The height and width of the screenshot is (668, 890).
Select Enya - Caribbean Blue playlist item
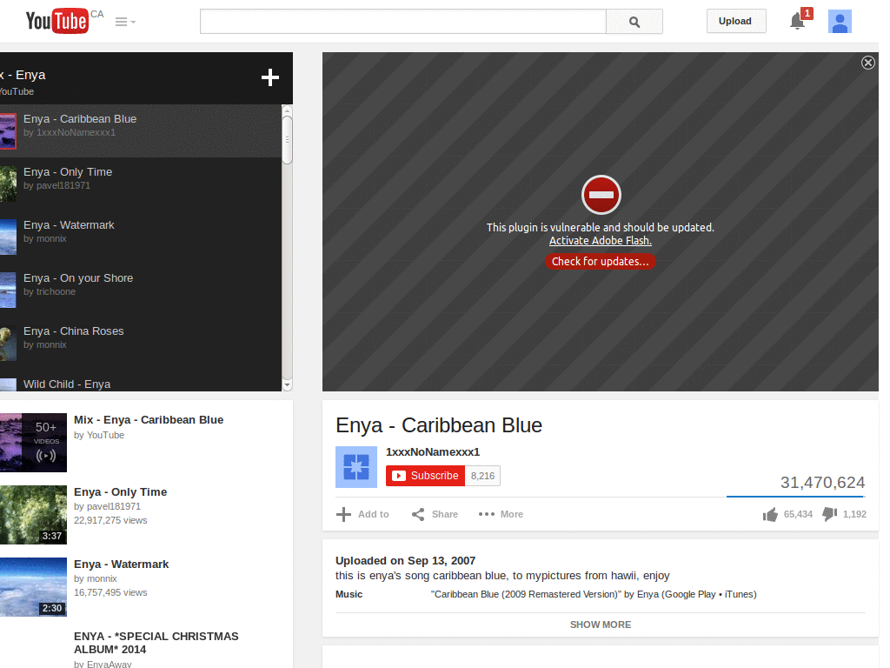(140, 130)
